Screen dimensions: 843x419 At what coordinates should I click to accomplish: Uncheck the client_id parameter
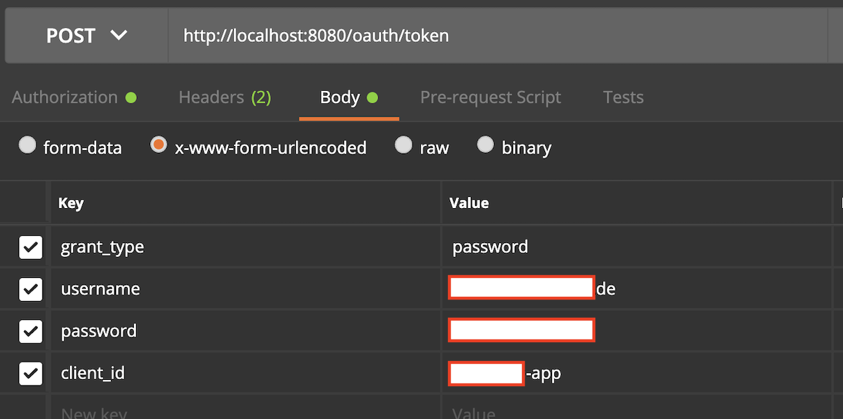click(x=31, y=373)
